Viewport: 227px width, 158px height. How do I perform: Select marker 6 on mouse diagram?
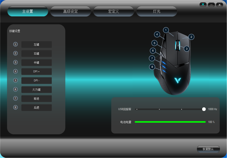[153, 51]
